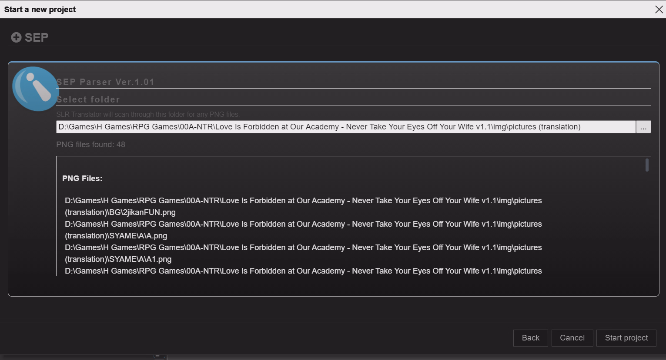Open folder browser with the ellipsis button
The width and height of the screenshot is (666, 360).
click(x=643, y=127)
